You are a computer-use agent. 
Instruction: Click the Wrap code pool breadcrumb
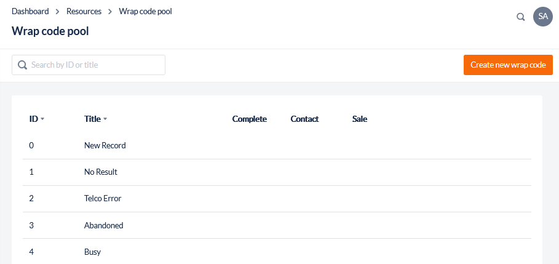(x=145, y=11)
